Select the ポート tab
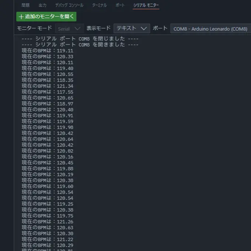Image resolution: width=251 pixels, height=251 pixels. point(120,6)
